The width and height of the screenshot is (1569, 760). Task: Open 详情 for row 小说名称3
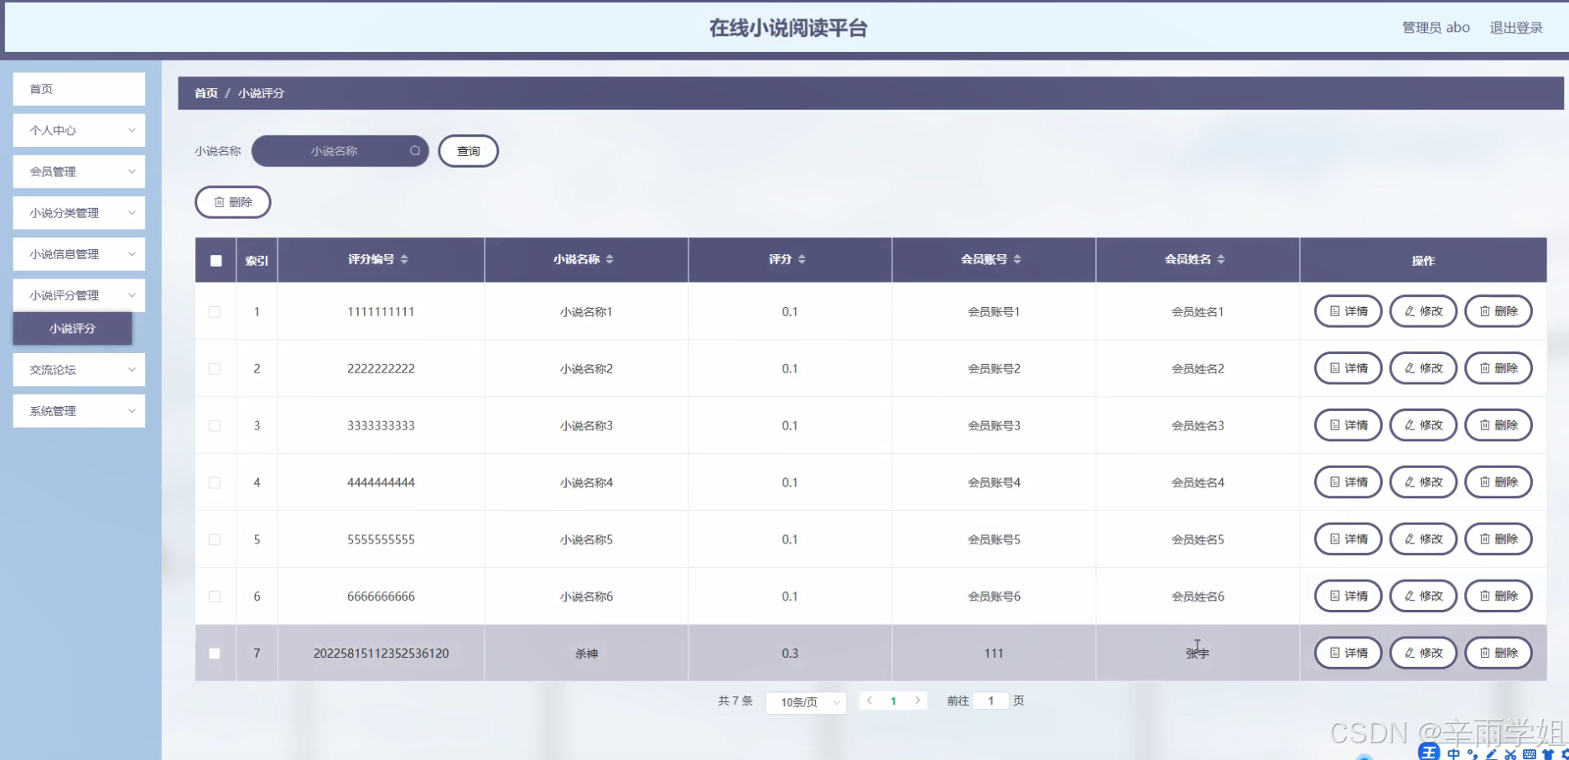point(1348,425)
